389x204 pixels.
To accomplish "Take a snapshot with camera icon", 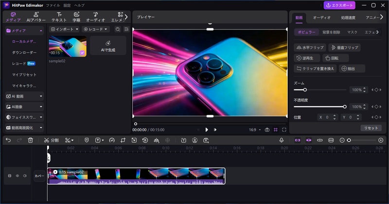I will 267,130.
